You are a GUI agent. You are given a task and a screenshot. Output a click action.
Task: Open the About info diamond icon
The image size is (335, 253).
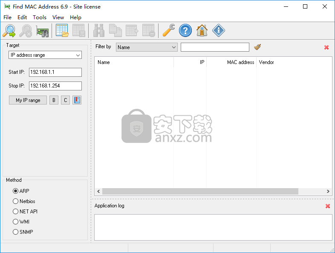click(219, 31)
